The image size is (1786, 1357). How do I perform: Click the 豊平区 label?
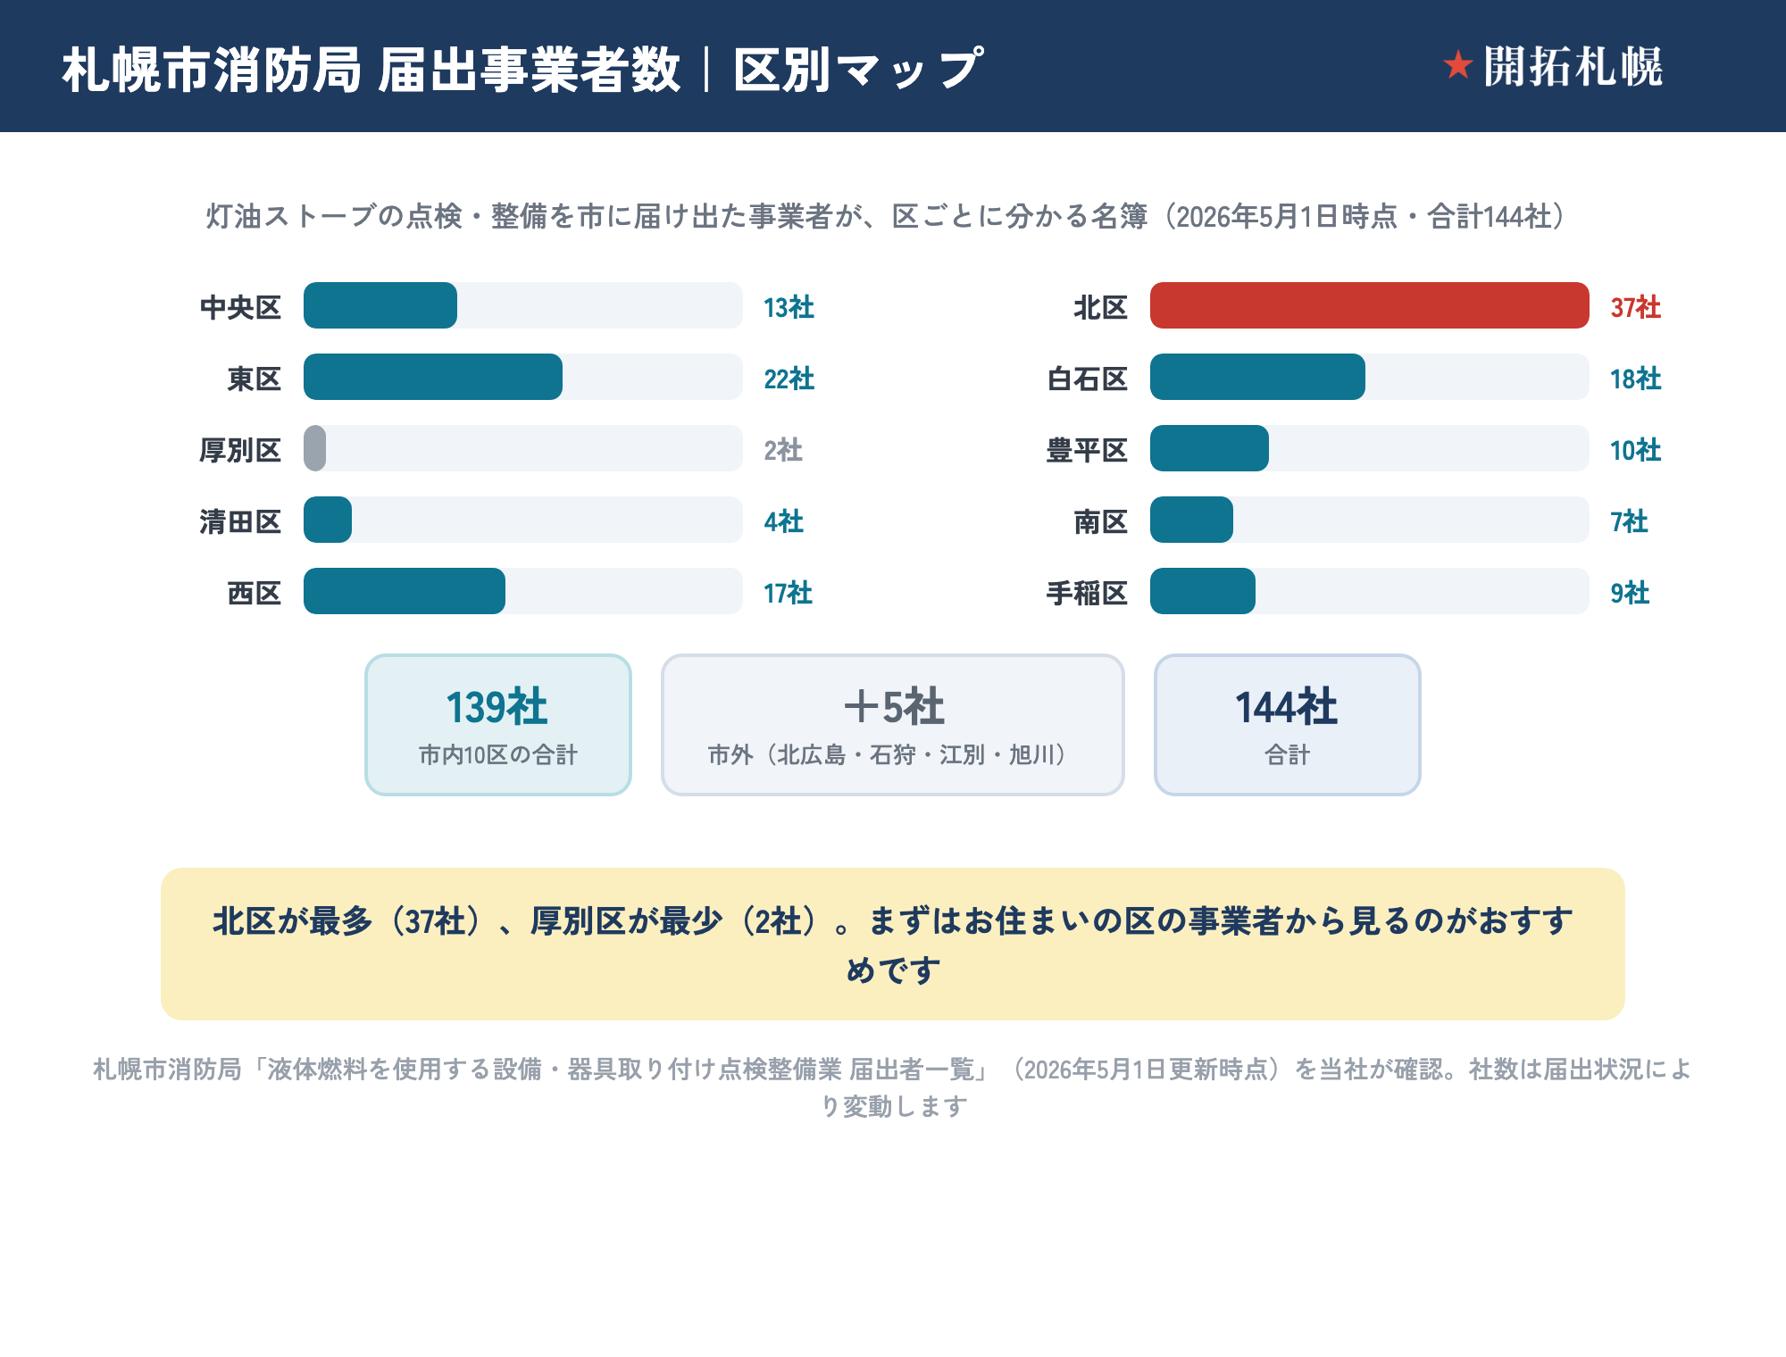click(1087, 450)
